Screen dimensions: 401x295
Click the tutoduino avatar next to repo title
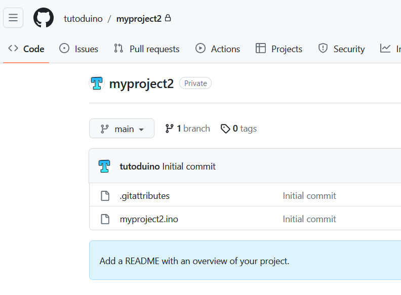[97, 83]
